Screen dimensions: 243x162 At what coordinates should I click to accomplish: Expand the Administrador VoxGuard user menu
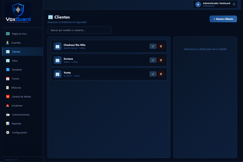[215, 5]
